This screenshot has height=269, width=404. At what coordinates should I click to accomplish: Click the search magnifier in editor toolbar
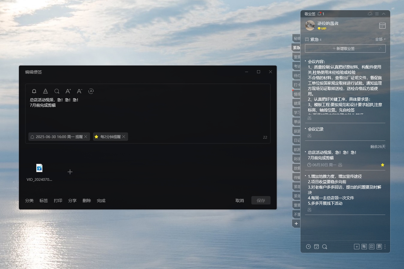[57, 91]
